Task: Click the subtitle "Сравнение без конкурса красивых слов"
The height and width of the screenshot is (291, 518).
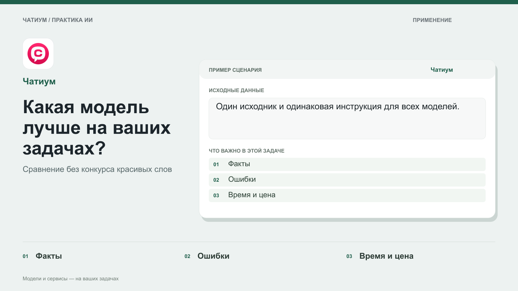Action: [x=97, y=169]
